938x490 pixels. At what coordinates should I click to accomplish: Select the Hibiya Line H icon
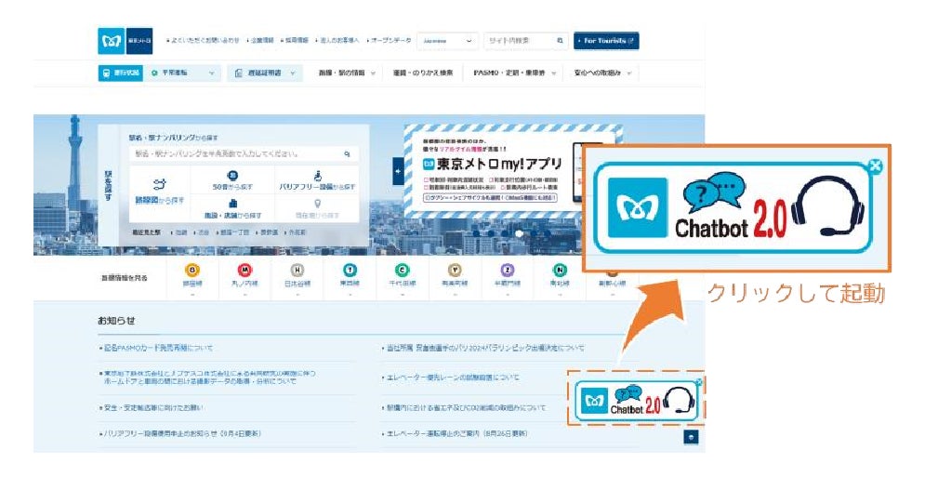(297, 271)
